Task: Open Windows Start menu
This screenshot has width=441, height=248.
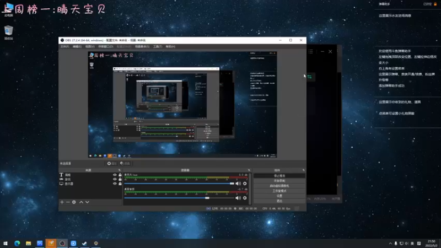Action: [6, 243]
